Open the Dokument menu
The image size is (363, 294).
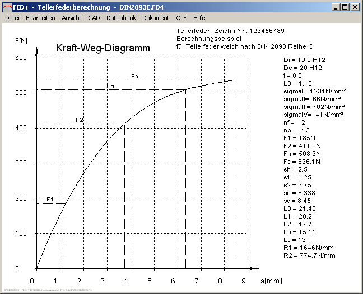pos(156,18)
